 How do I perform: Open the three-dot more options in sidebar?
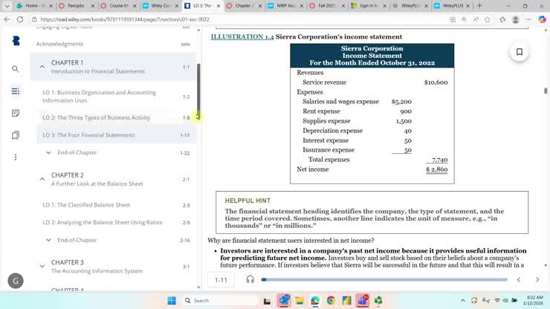pyautogui.click(x=16, y=157)
